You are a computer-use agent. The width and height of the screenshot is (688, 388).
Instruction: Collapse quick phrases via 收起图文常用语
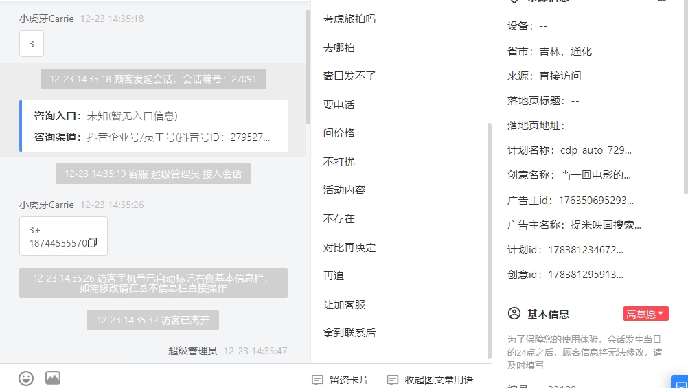(x=430, y=380)
